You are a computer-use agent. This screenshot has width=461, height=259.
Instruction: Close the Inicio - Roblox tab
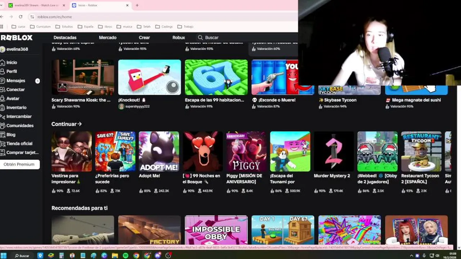point(127,5)
